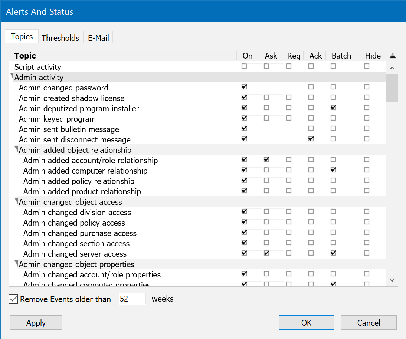Switch to the Thresholds tab
Image resolution: width=406 pixels, height=339 pixels.
[60, 38]
